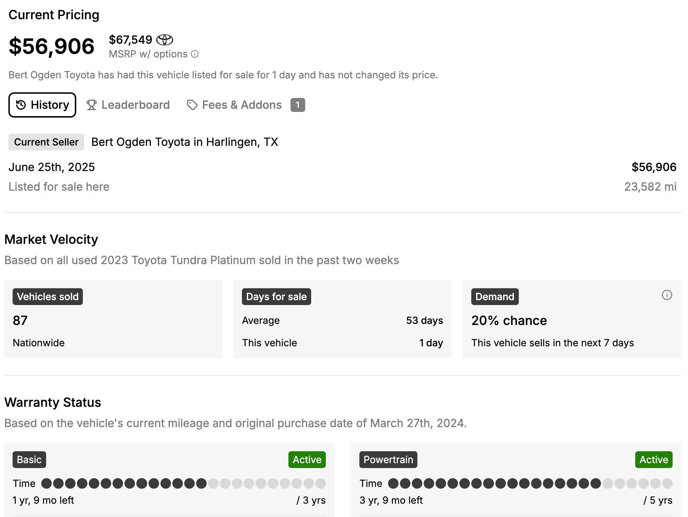Click the 1 day value for This vehicle
The width and height of the screenshot is (688, 517).
tap(431, 343)
